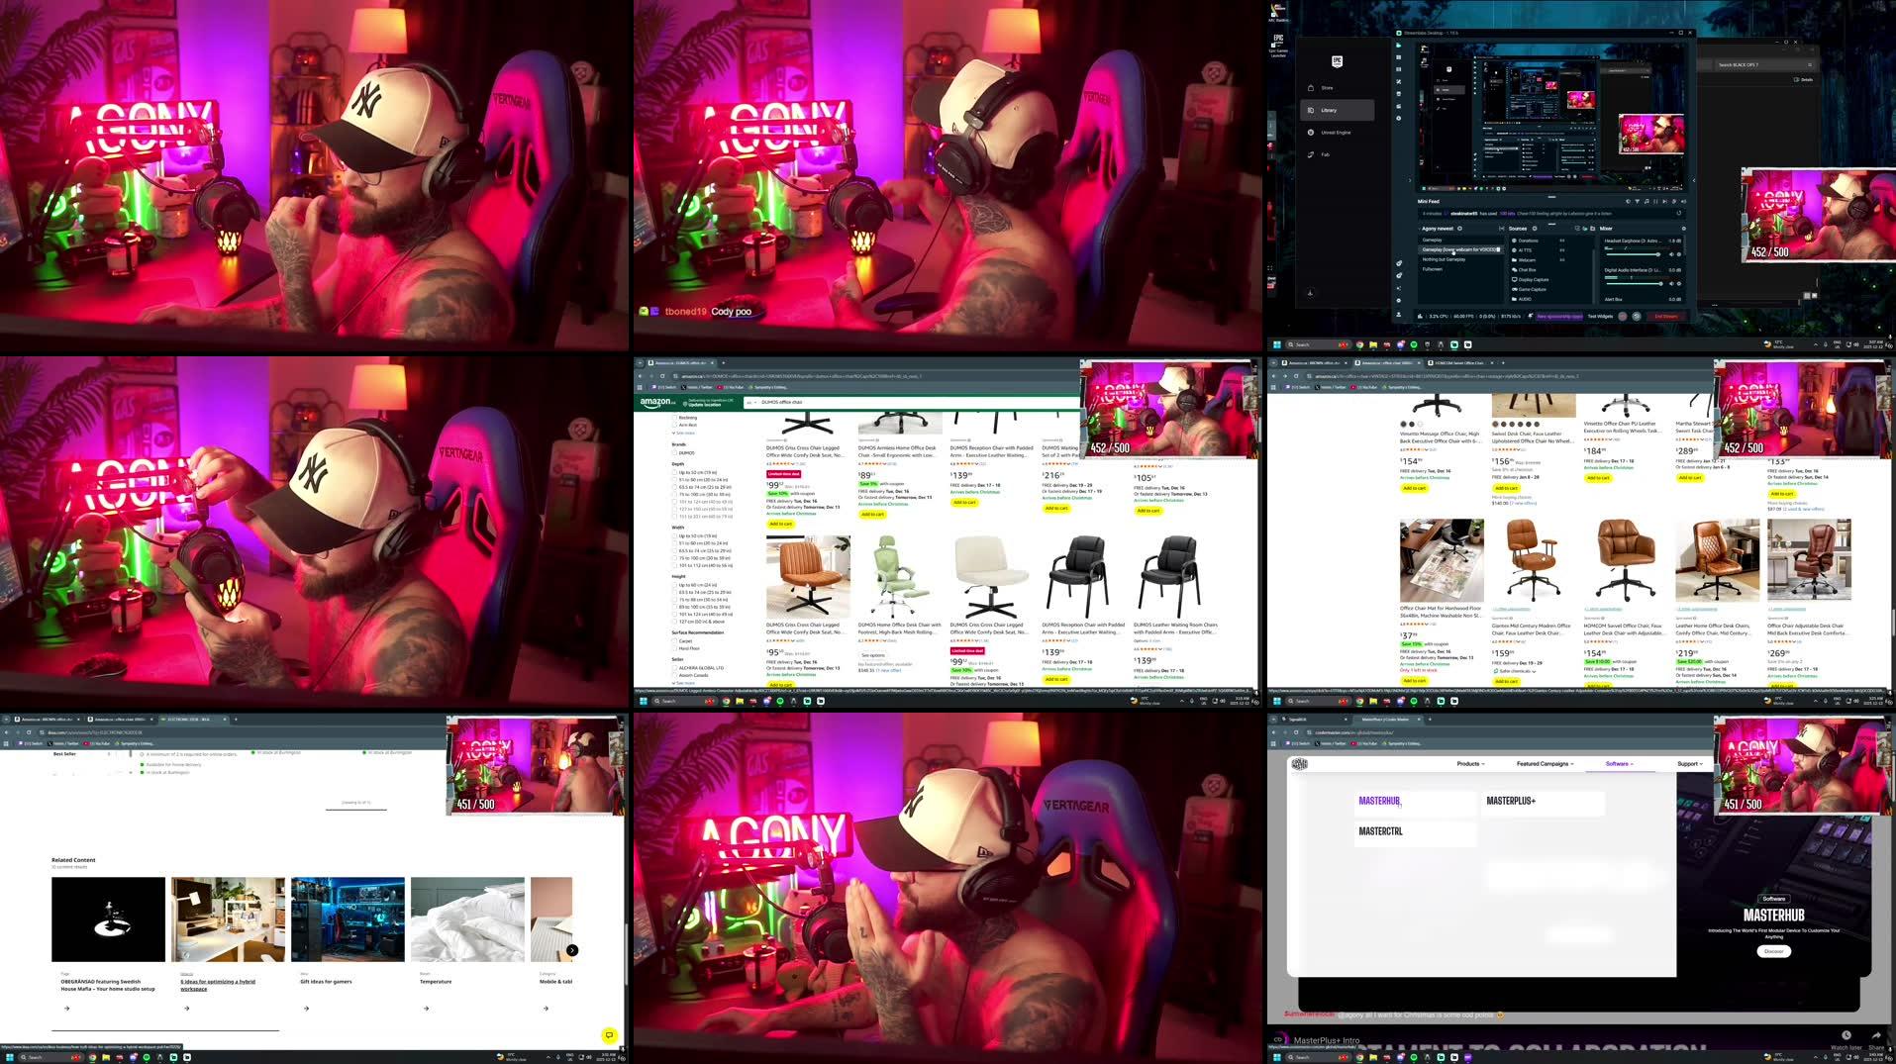Mute the Digital Audio Interface mixer channel
Viewport: 1896px width, 1064px height.
1672,284
